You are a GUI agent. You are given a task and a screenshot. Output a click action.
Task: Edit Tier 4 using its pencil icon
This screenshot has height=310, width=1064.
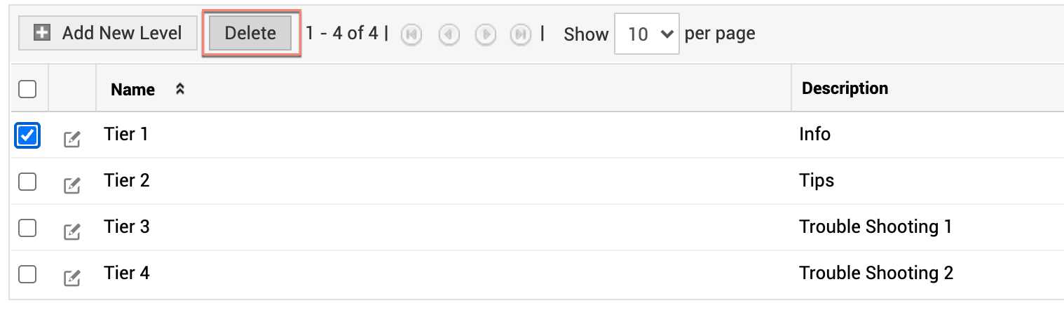click(71, 278)
